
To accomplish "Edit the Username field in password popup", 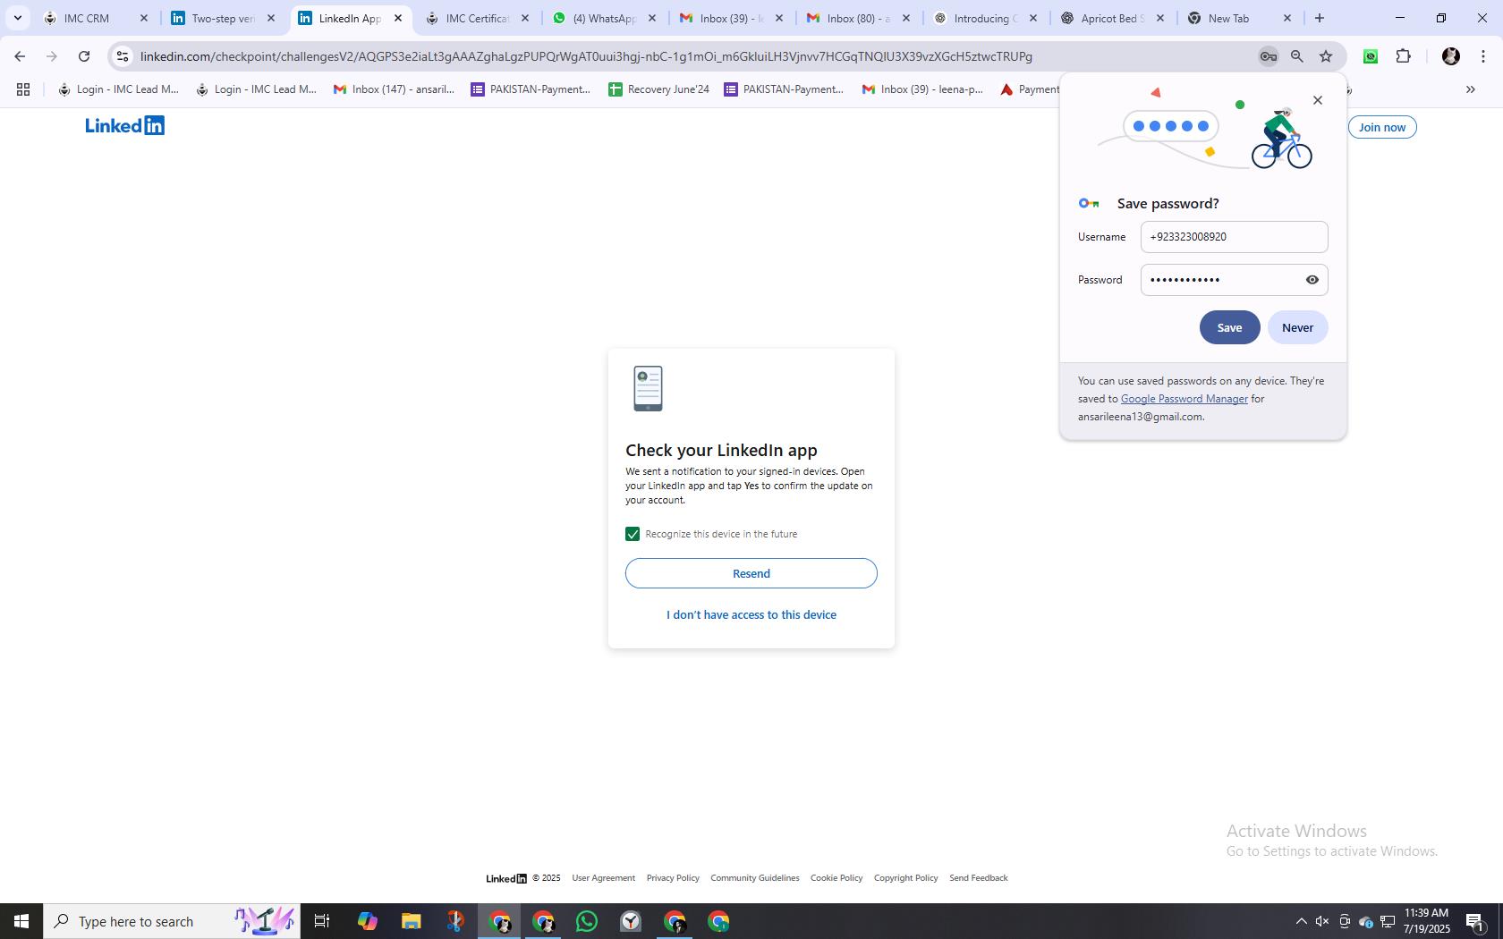I will pyautogui.click(x=1234, y=237).
